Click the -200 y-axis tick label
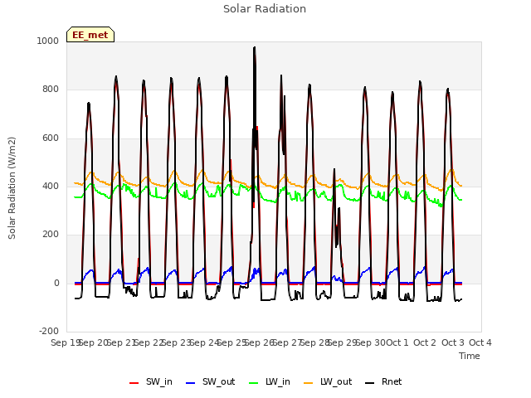Viewport: 531px width, 398px height. pyautogui.click(x=49, y=331)
